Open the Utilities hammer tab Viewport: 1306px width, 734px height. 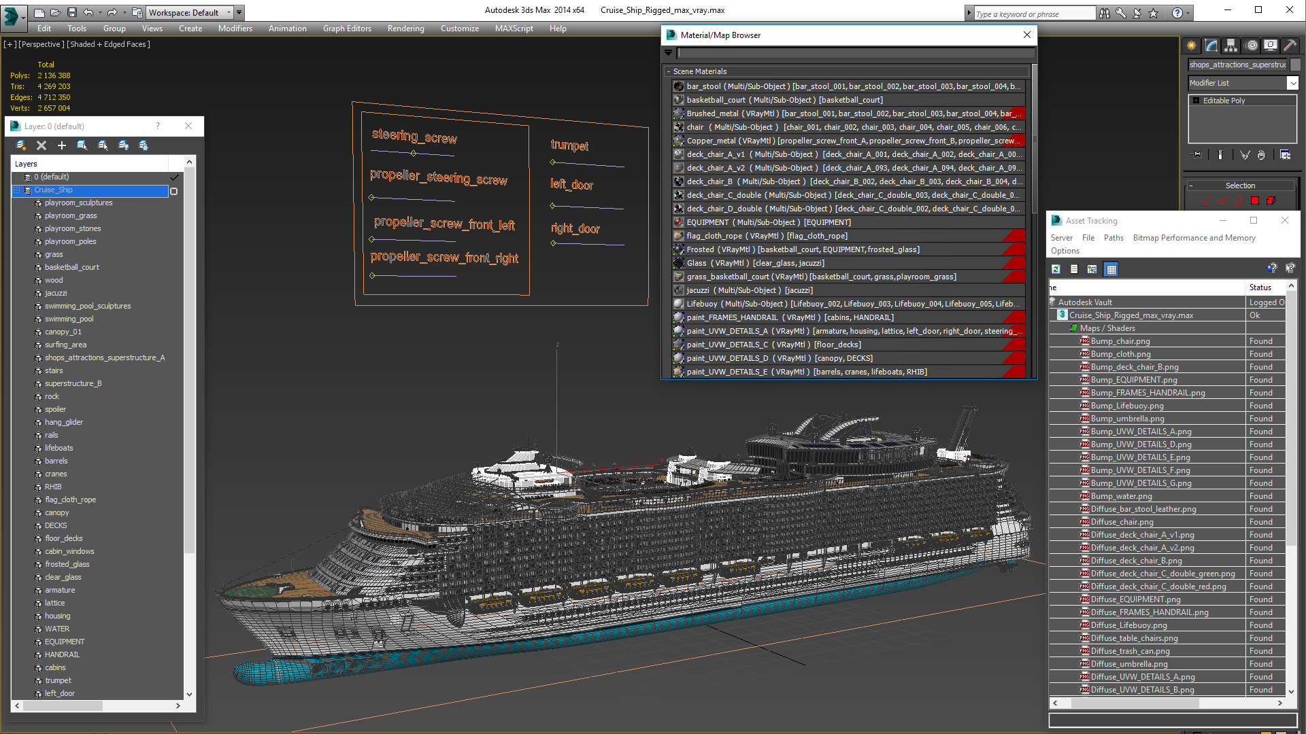(x=1290, y=46)
